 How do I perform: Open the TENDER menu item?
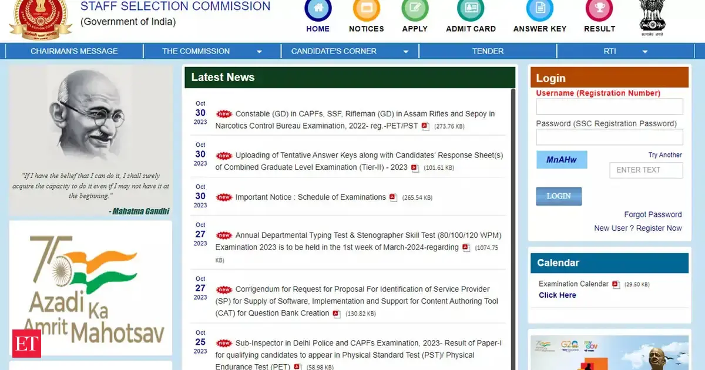[488, 51]
